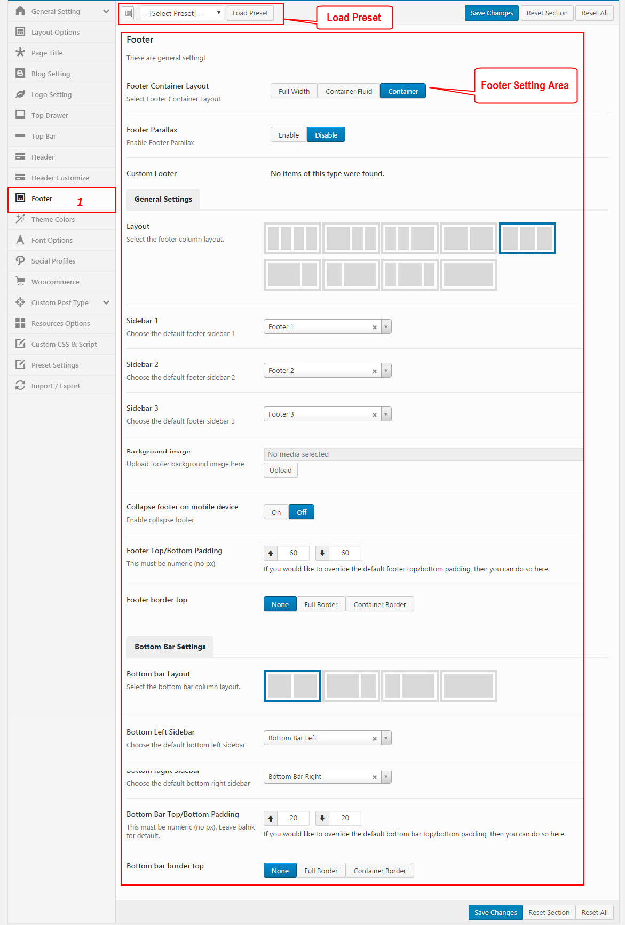Clear the Bottom Bar Left selection
The image size is (625, 925).
click(375, 739)
